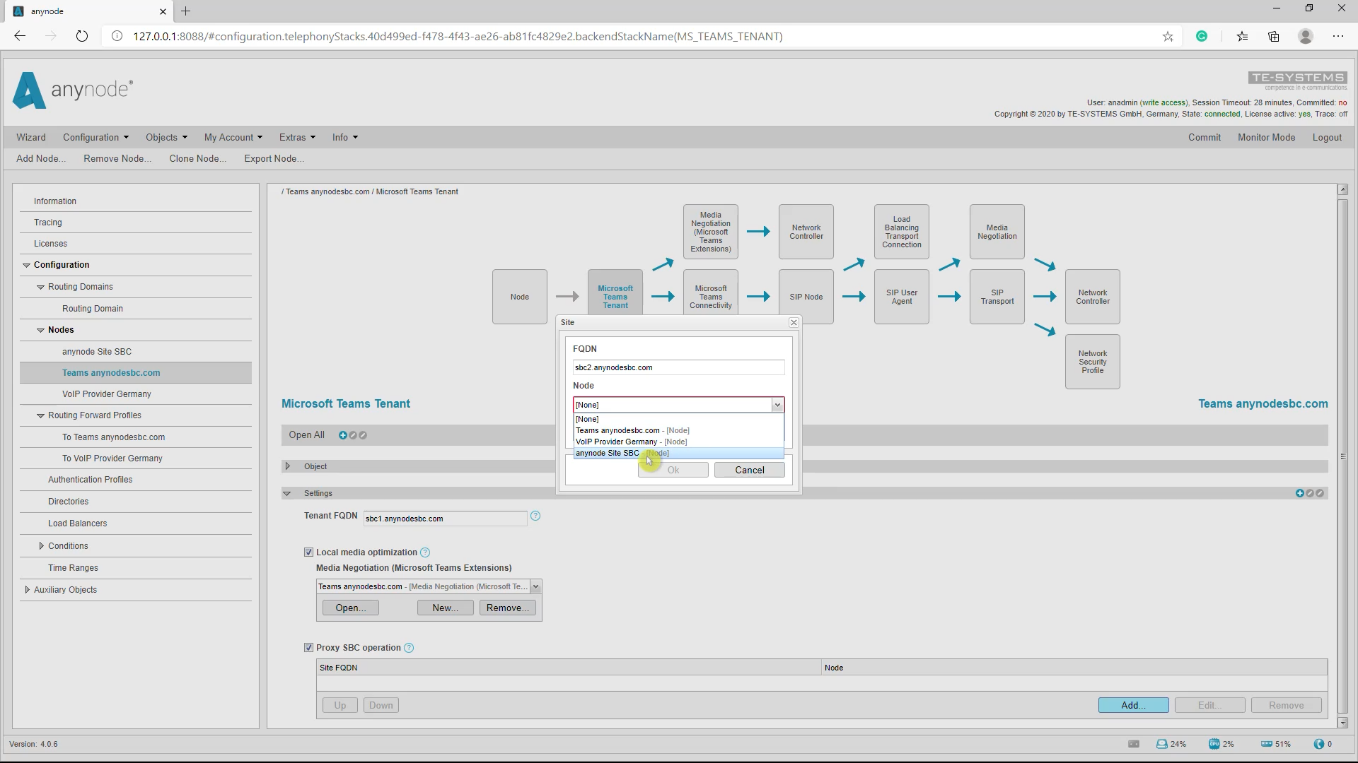
Task: Open help for Local media optimization
Action: [x=425, y=552]
